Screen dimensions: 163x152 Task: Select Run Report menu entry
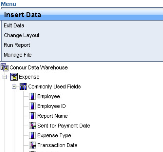tap(17, 45)
